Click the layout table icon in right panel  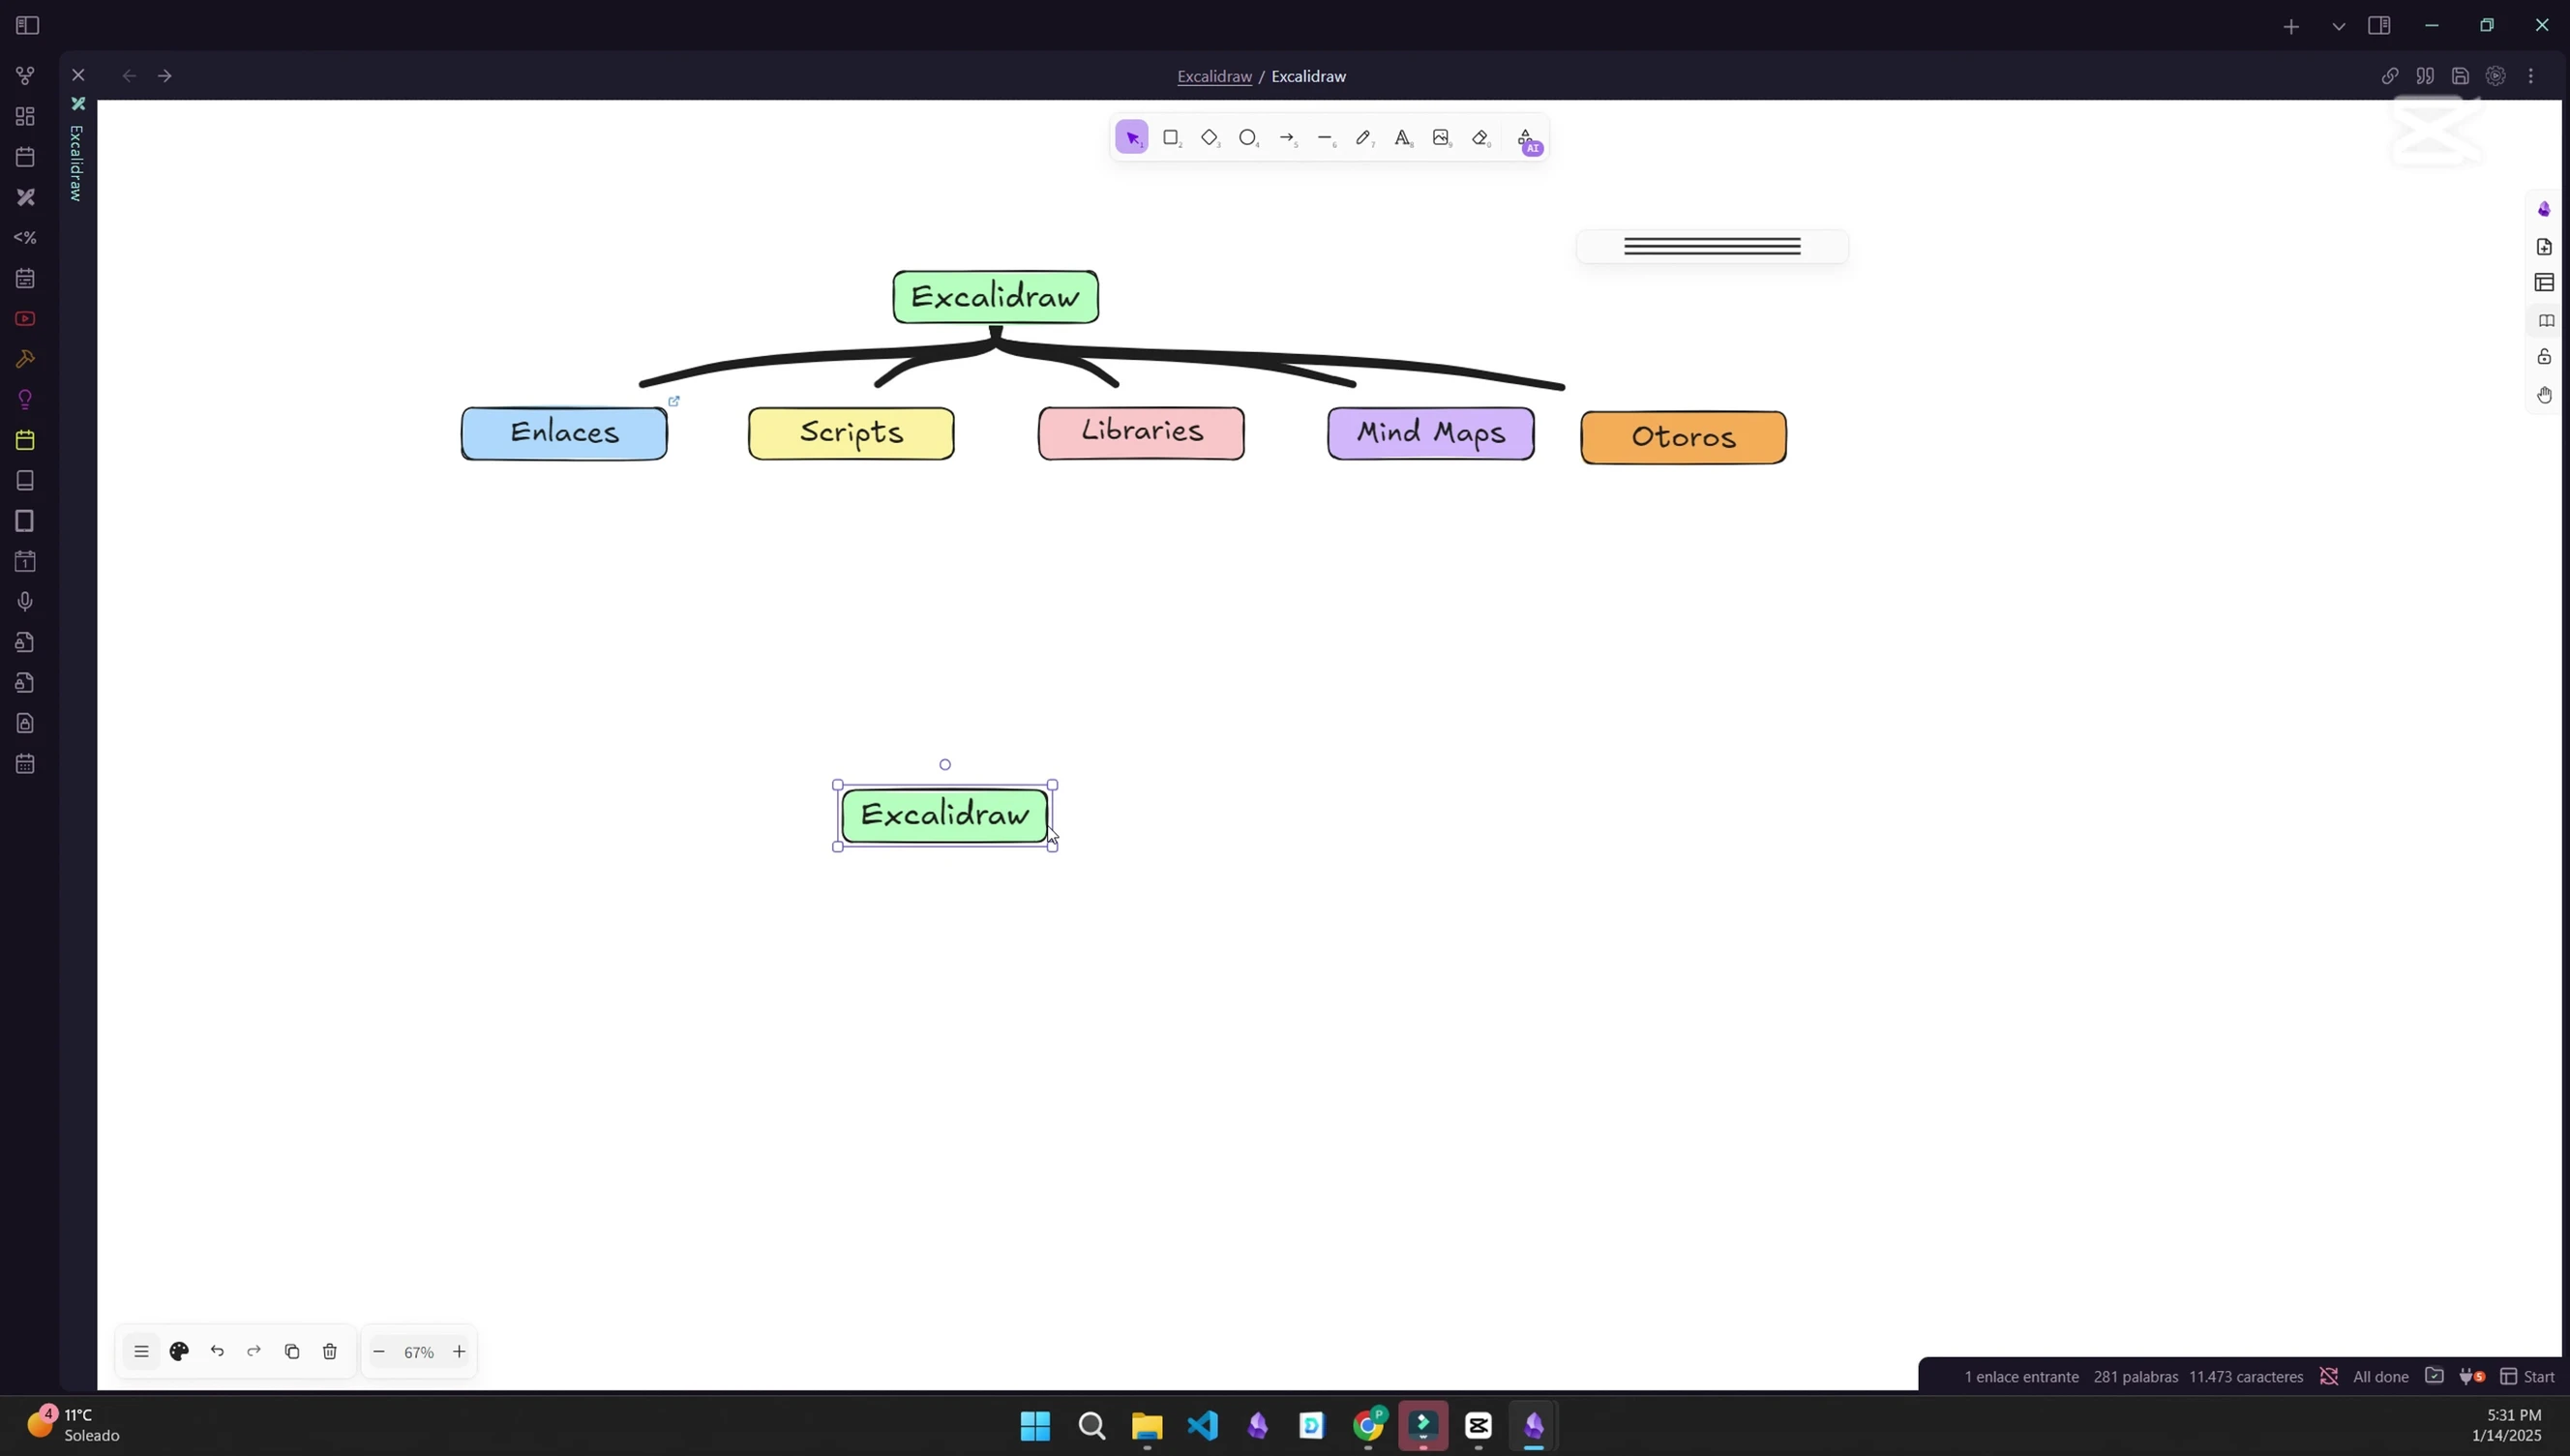tap(2544, 283)
